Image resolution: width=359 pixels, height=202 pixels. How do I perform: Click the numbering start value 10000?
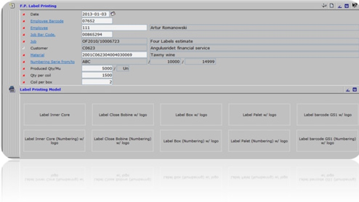pos(165,61)
